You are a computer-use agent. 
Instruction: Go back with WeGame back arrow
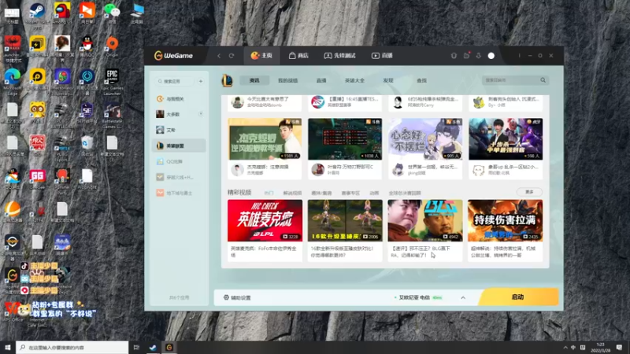pyautogui.click(x=219, y=56)
